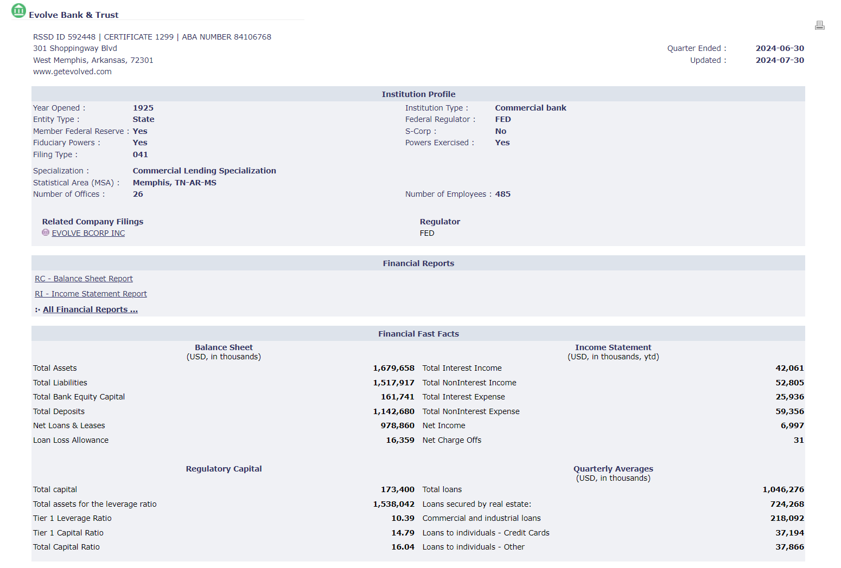Open the EVOLVE BCORP INC filing link
Image resolution: width=841 pixels, height=568 pixels.
coord(88,233)
